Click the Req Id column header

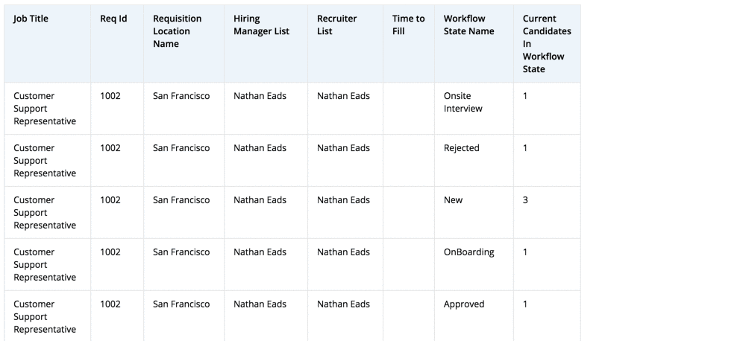point(113,19)
